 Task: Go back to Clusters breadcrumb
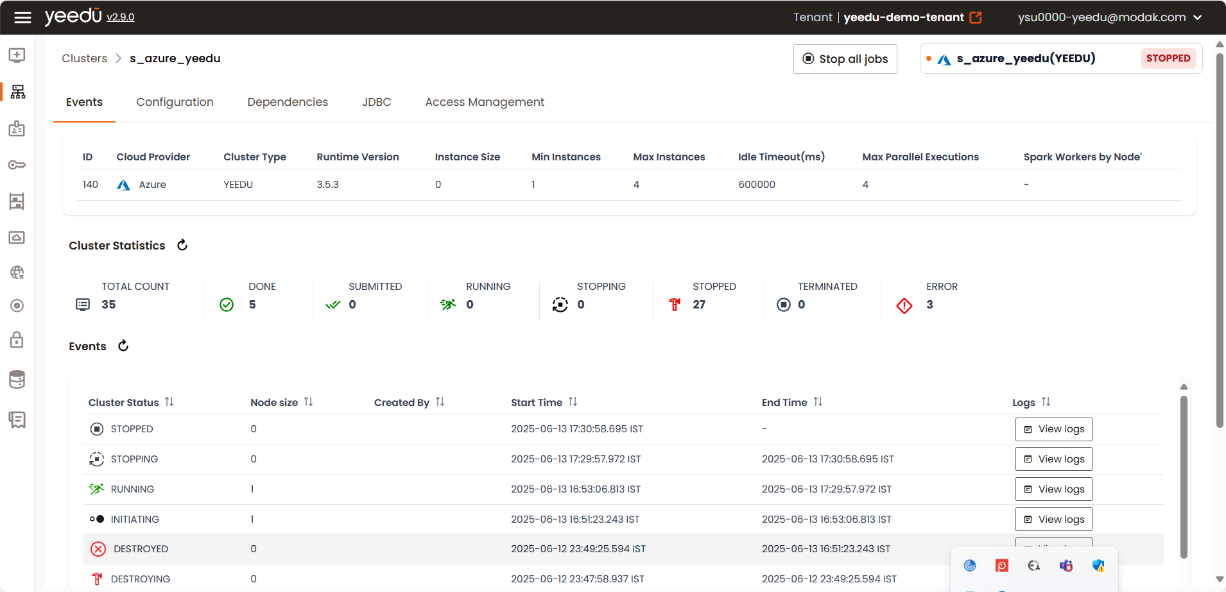(85, 58)
